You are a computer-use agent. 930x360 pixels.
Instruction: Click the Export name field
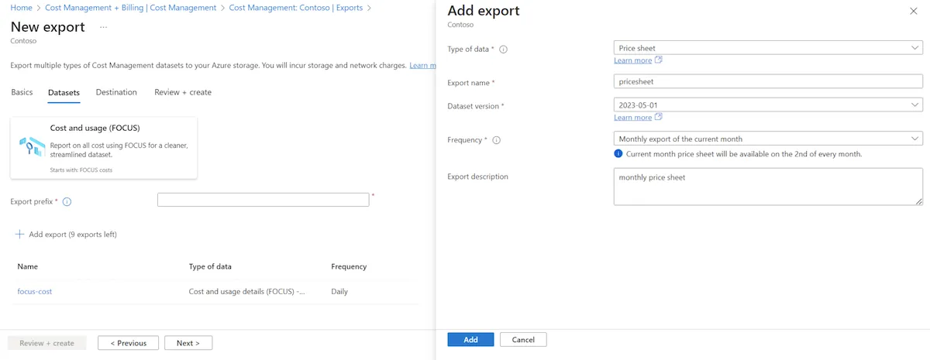coord(768,81)
